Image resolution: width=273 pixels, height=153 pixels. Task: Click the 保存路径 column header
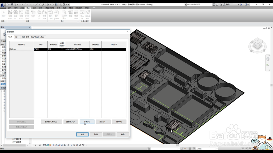(x=77, y=45)
